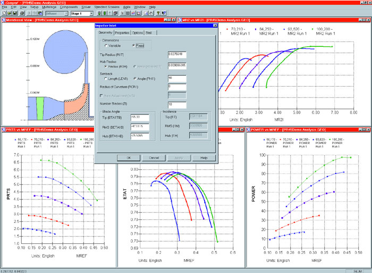Switch to the Options tab
This screenshot has height=273, width=372.
click(137, 33)
